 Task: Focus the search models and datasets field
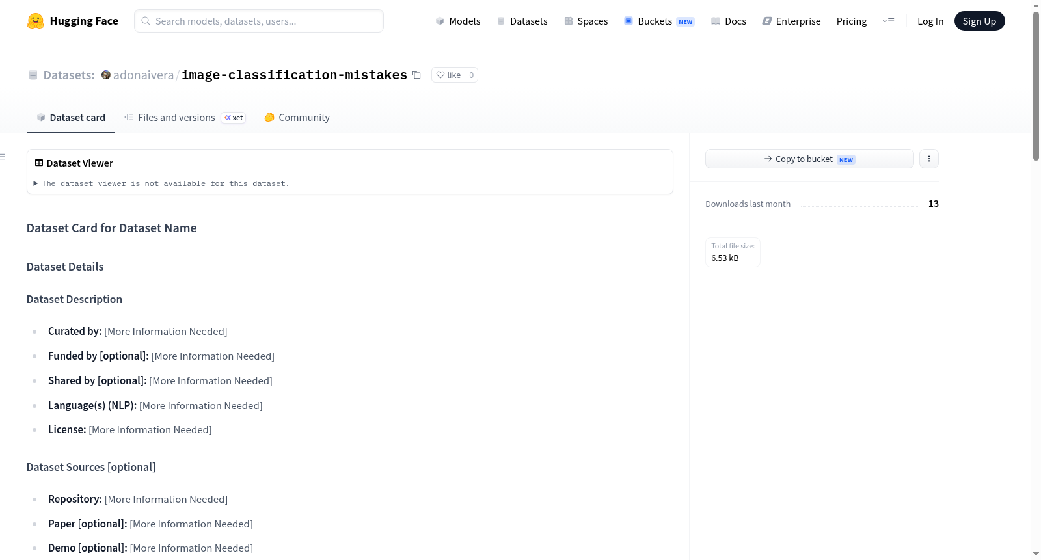click(x=259, y=21)
